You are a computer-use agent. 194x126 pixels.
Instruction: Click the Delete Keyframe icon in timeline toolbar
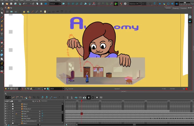tap(47, 97)
